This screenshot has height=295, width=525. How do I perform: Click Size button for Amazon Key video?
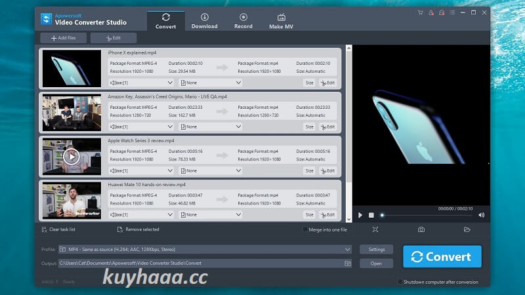coord(309,127)
